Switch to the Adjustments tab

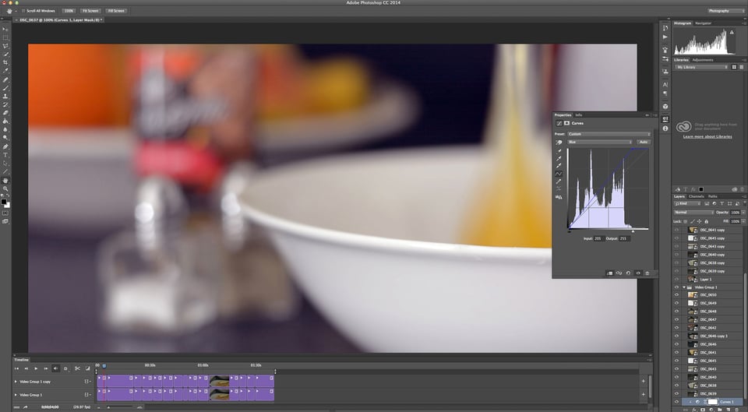point(702,60)
